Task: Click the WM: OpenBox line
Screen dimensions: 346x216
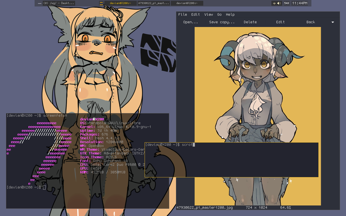Action: pyautogui.click(x=92, y=146)
